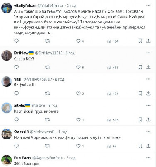Screen dimensions: 156x167
Task: Reply to the aitehs tweet
Action: click(x=17, y=119)
